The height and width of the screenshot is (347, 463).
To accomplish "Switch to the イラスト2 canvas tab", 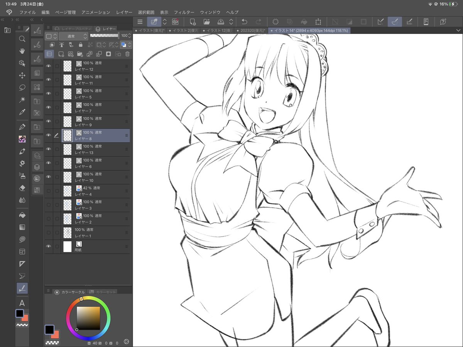I will pos(183,30).
